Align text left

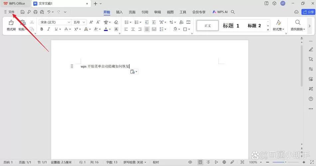126,29
